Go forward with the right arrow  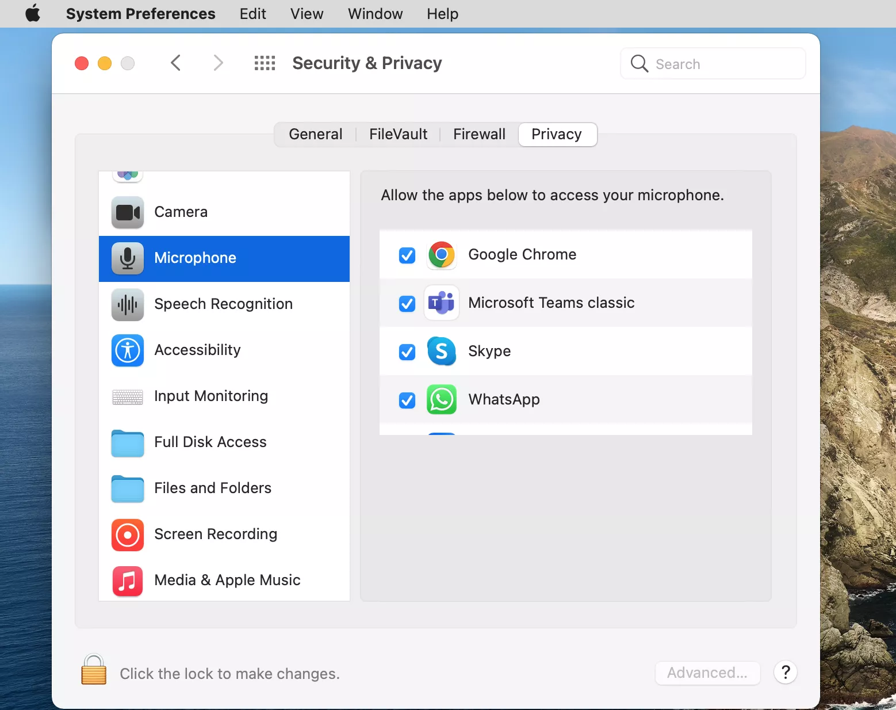(218, 63)
